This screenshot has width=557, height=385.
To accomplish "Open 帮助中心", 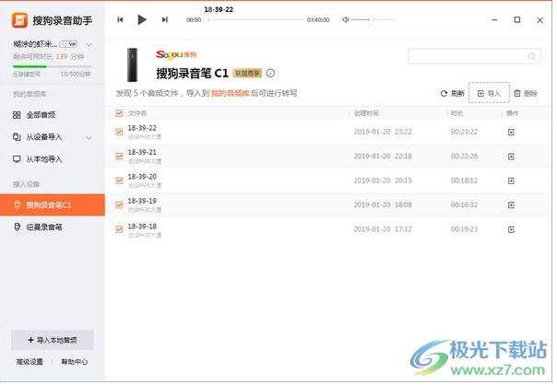I will 75,362.
